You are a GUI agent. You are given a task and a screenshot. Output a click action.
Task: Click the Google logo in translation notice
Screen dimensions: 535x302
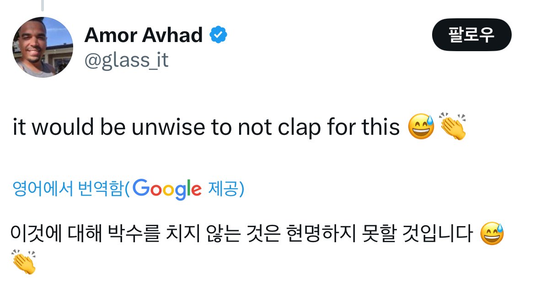(168, 189)
